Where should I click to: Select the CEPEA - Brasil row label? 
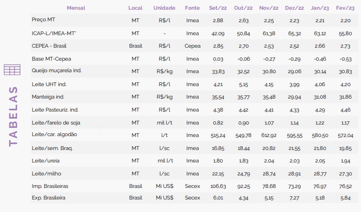49,46
